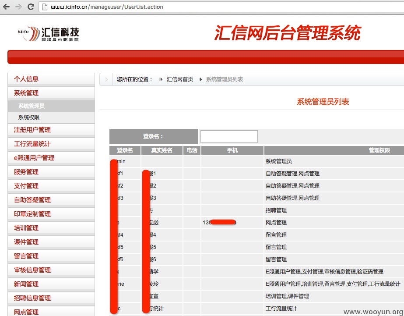Open 审核信息管理 sidebar menu
The image size is (404, 316).
[x=51, y=270]
